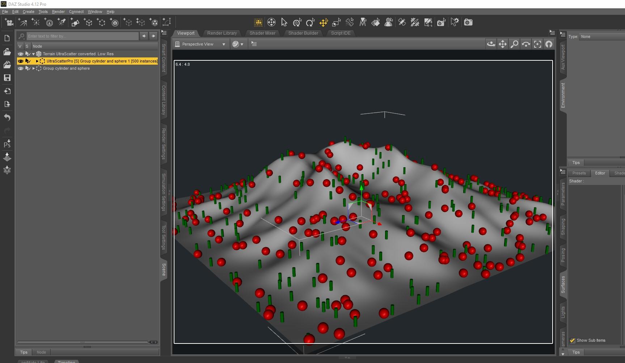Select the Universal tool with yellow arrows
This screenshot has height=363, width=625.
323,22
